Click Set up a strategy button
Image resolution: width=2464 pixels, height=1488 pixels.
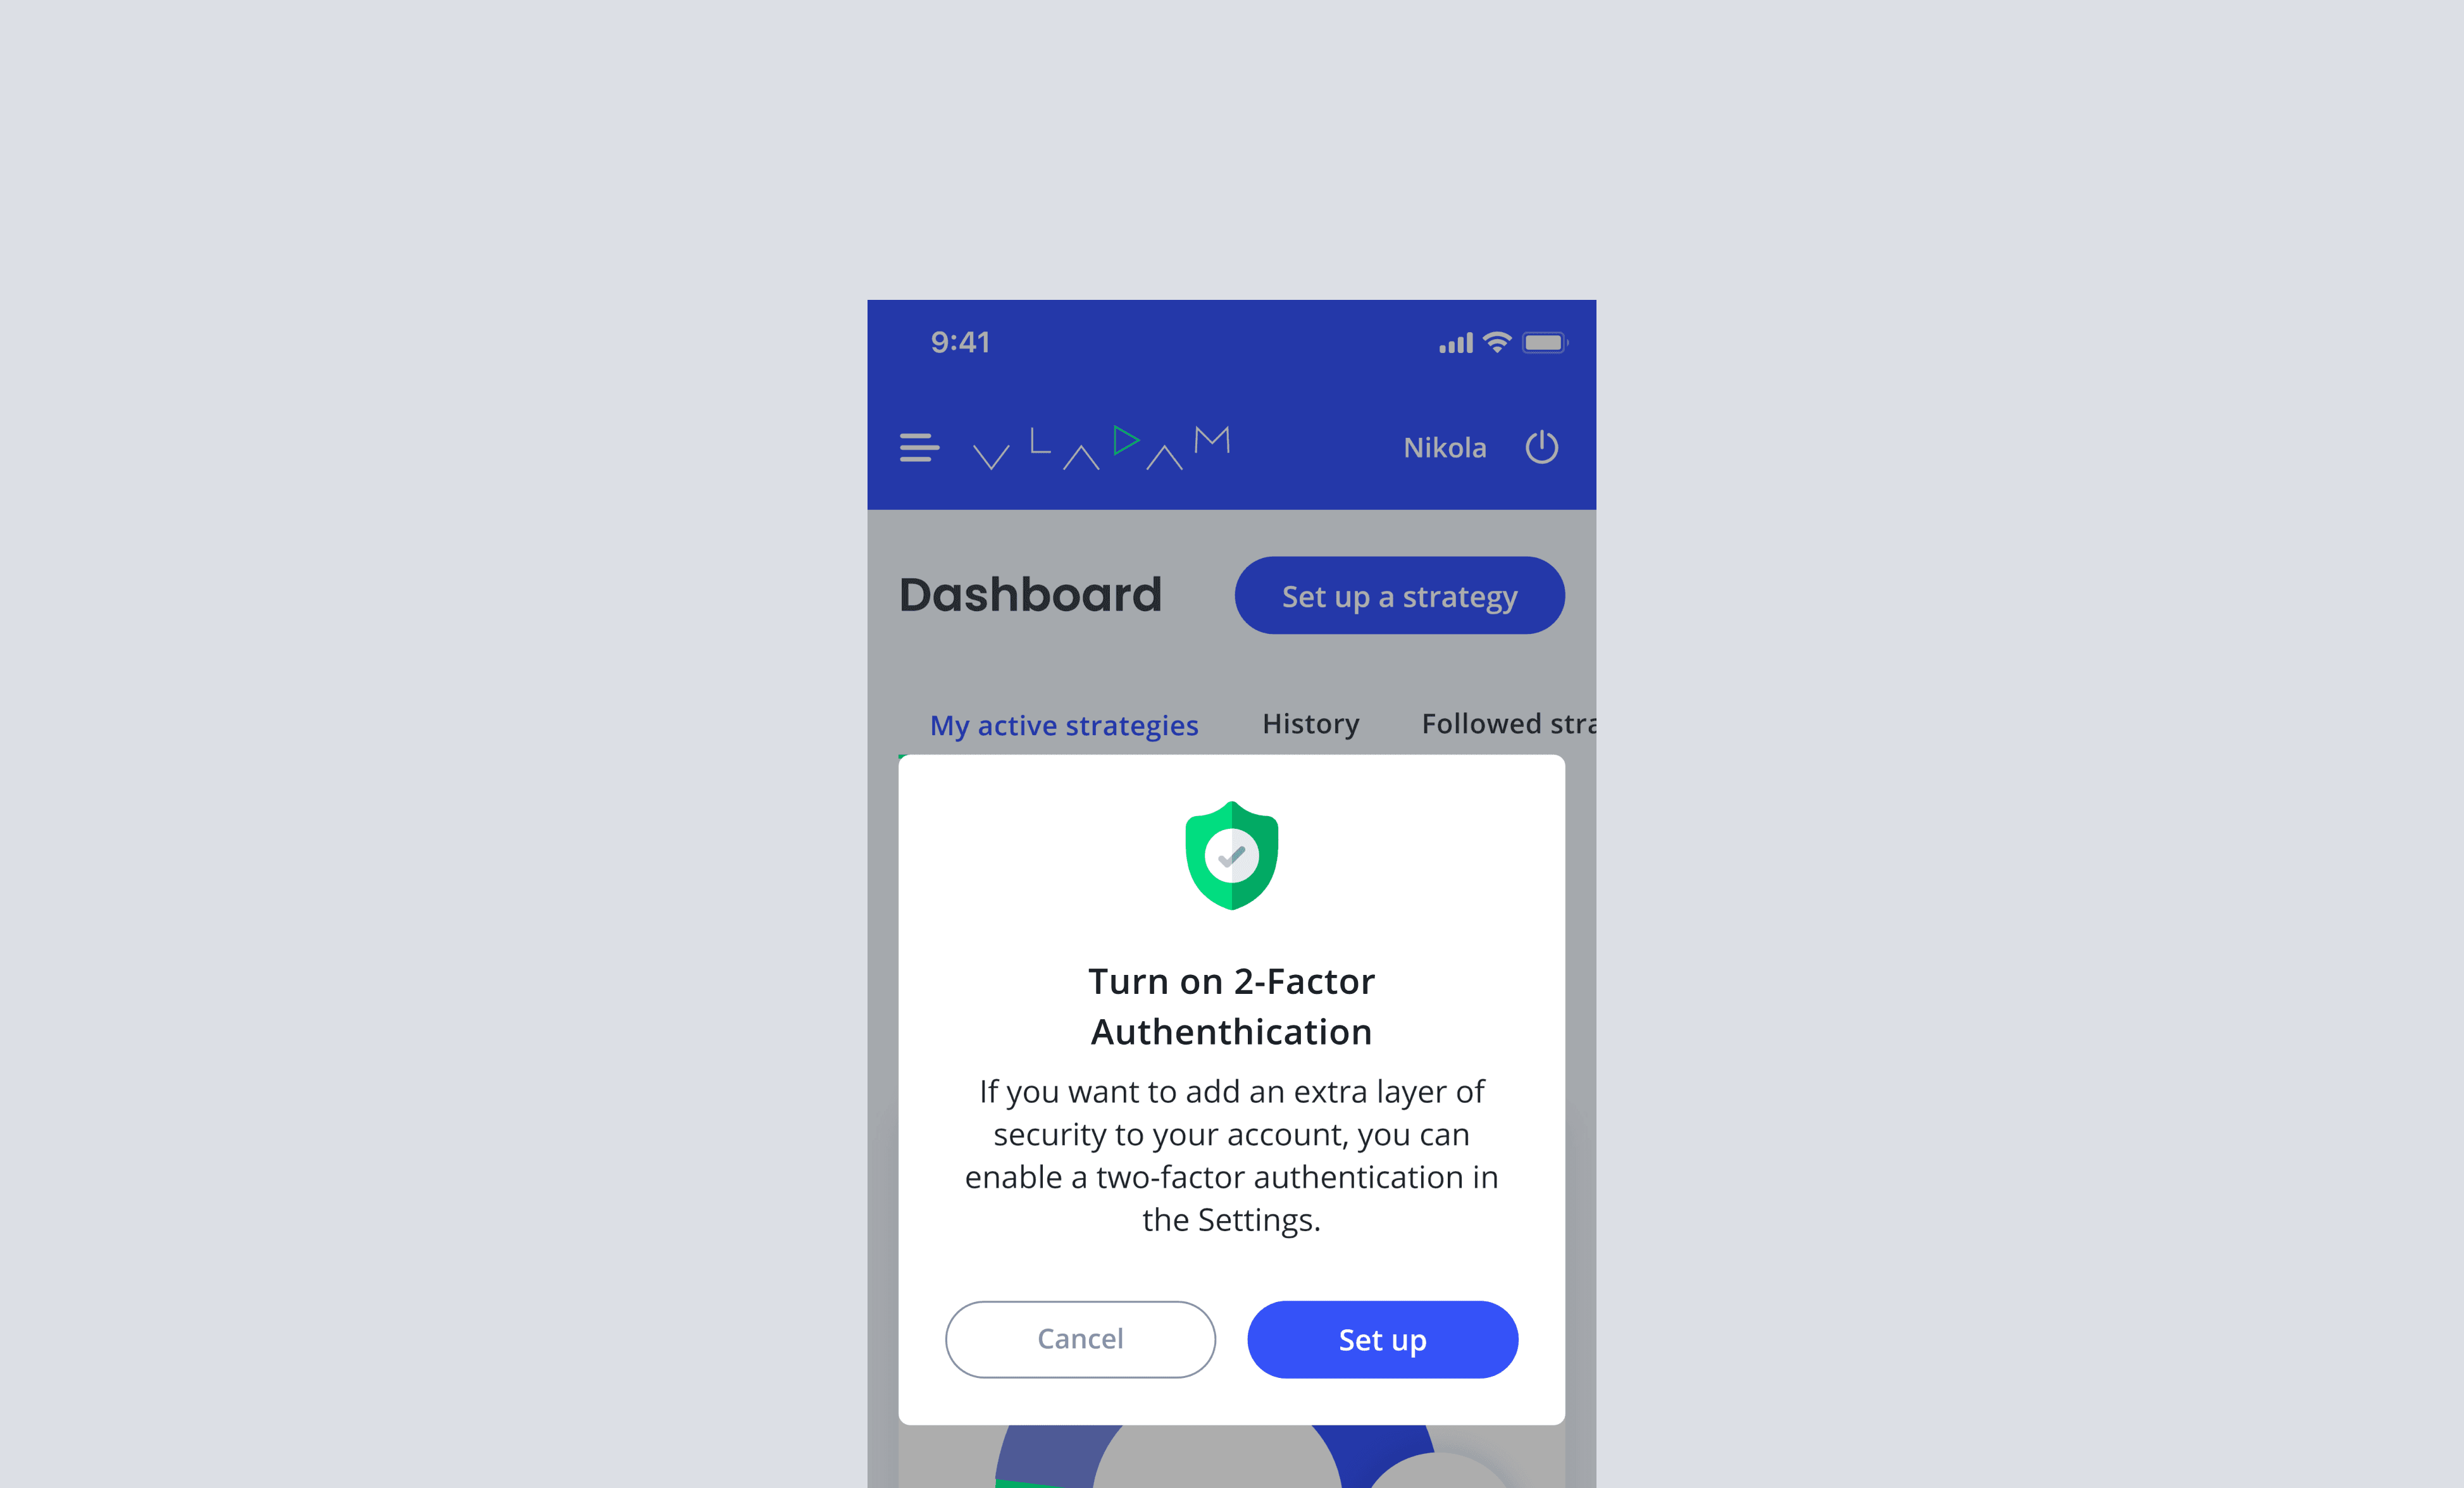coord(1399,596)
